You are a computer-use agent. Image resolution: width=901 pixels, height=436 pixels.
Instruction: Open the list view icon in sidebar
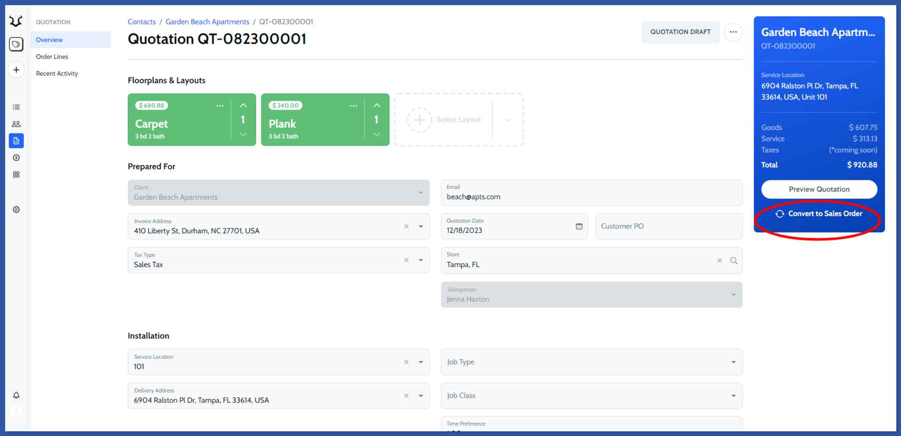[x=16, y=107]
